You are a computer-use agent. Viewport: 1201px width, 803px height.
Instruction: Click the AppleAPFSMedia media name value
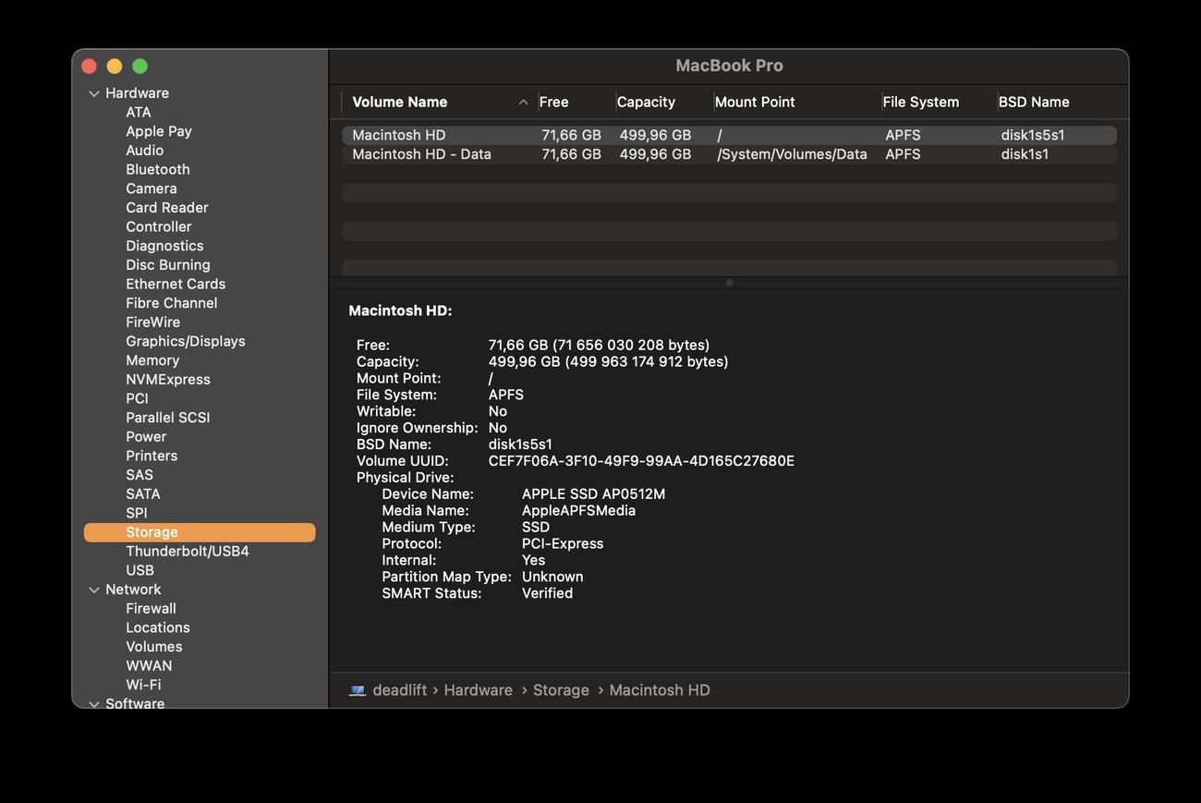point(578,511)
